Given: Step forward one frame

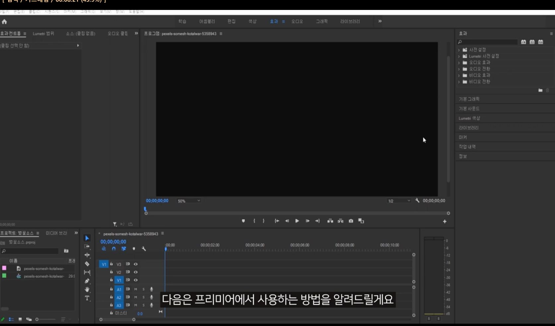Looking at the screenshot, I should pos(308,221).
